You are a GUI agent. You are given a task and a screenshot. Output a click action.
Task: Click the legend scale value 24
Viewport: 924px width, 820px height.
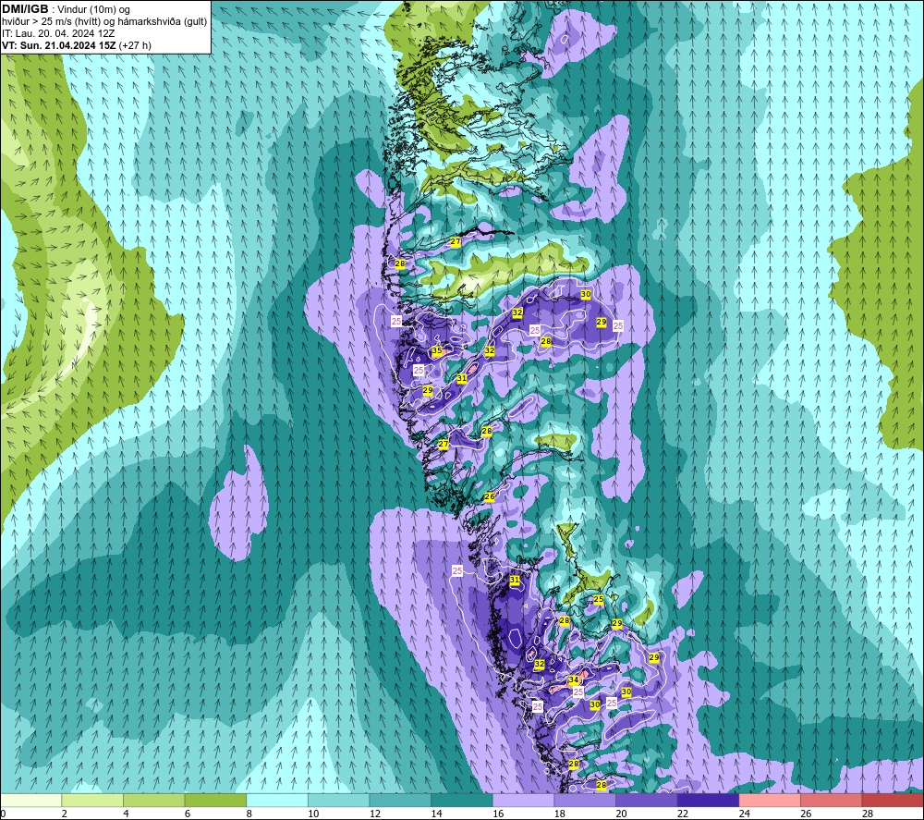[x=744, y=814]
